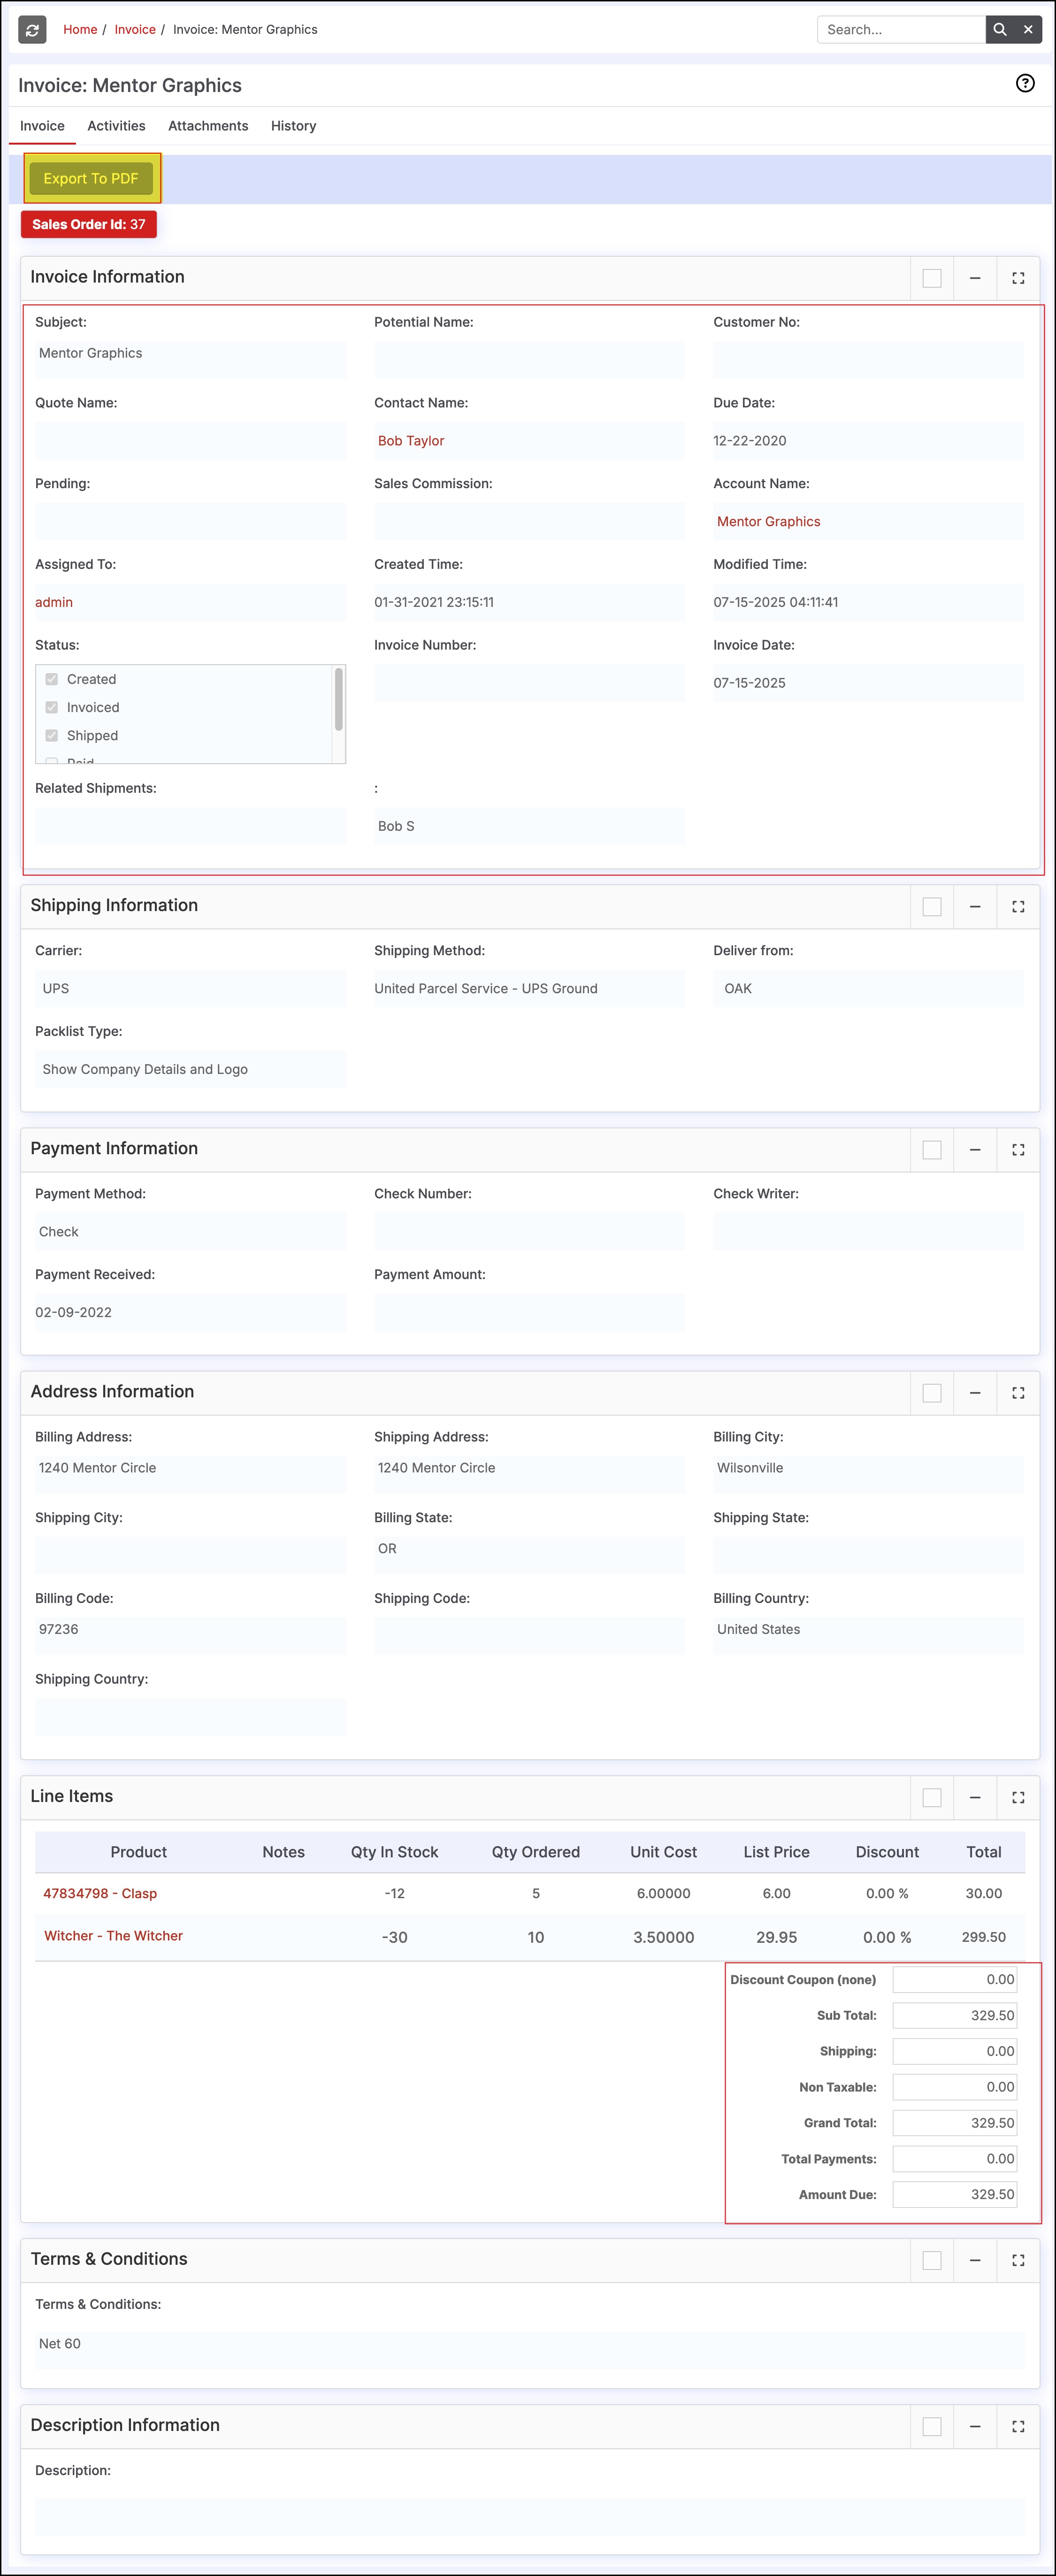This screenshot has width=1056, height=2576.
Task: Toggle the Shipping Information panel checkbox
Action: point(932,907)
